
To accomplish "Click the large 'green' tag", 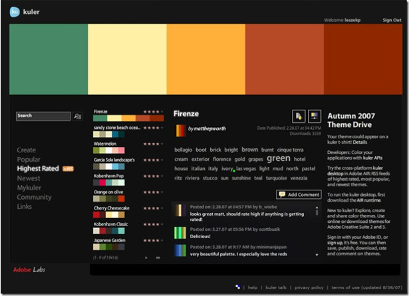I will click(278, 159).
